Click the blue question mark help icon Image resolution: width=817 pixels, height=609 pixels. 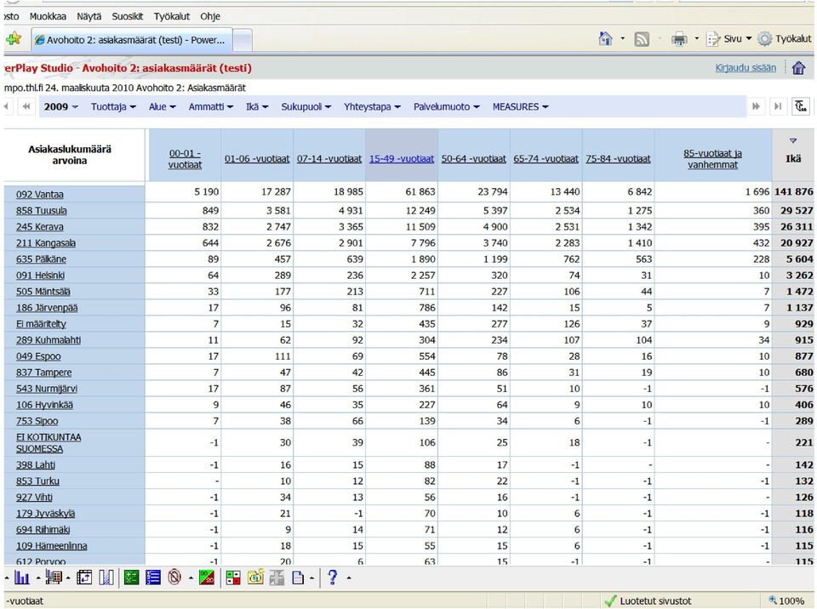click(333, 578)
